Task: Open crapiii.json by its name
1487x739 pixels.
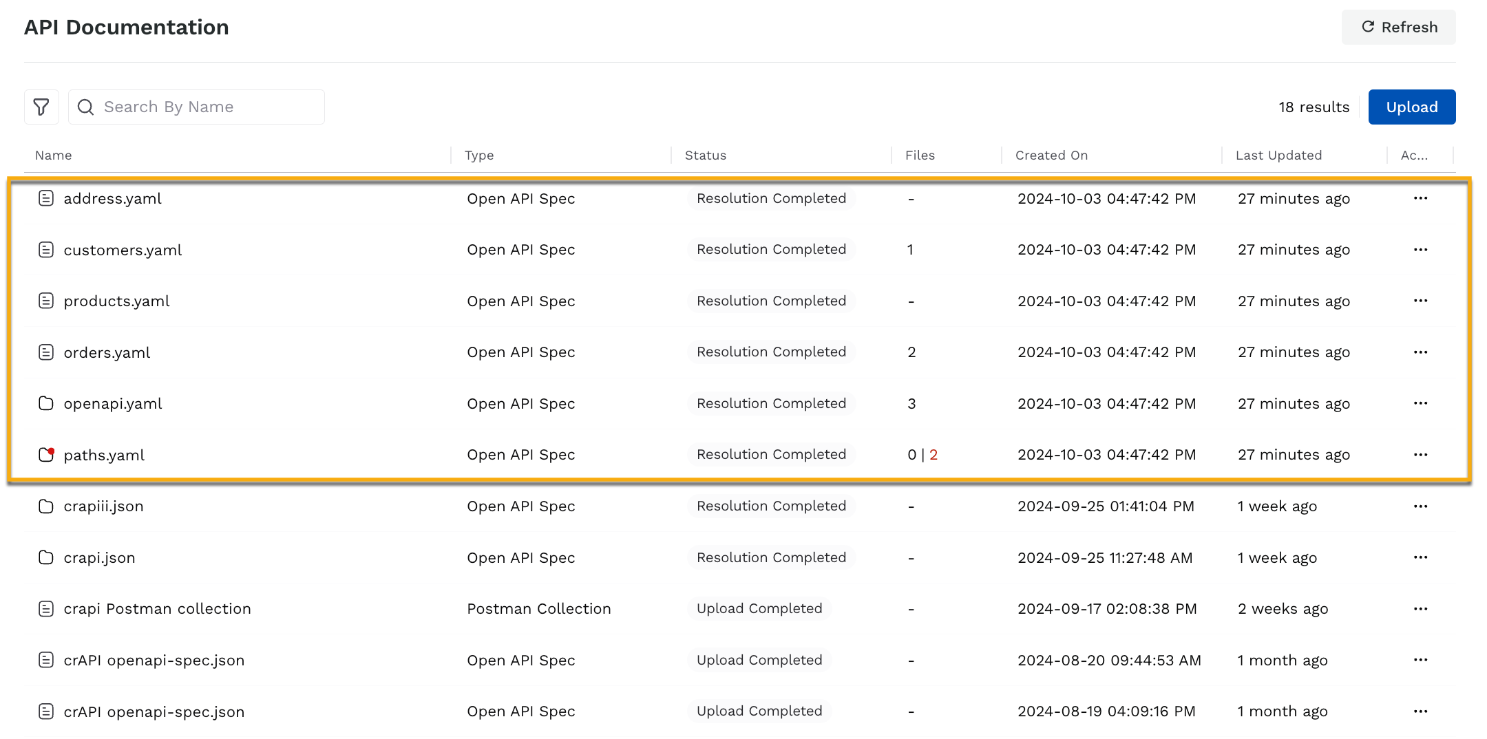Action: click(104, 506)
